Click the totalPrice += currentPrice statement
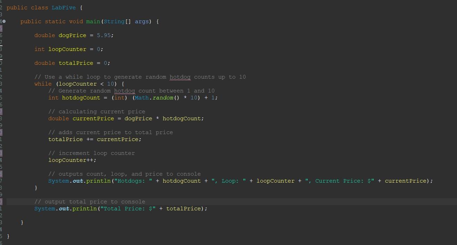457x245 pixels. [x=95, y=139]
